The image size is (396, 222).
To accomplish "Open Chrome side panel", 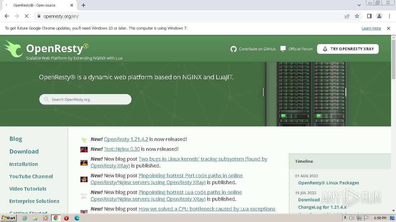I will tap(369, 16).
